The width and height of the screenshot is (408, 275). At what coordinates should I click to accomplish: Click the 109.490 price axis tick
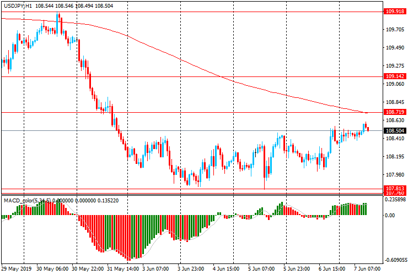click(394, 48)
